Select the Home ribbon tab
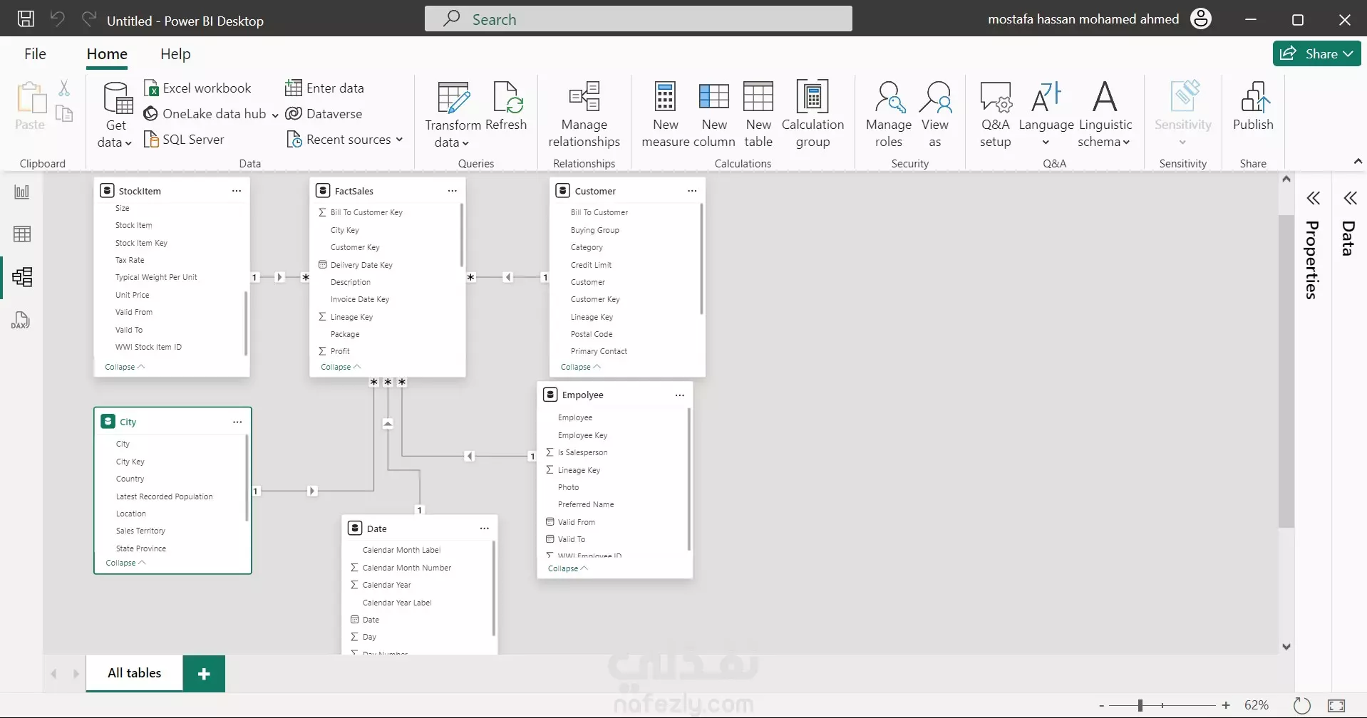 click(x=107, y=54)
